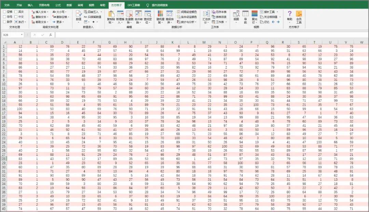Screen dimensions: 369x212
Task: Click the 复制粘贴 copy-paste tool
Action: point(111,16)
